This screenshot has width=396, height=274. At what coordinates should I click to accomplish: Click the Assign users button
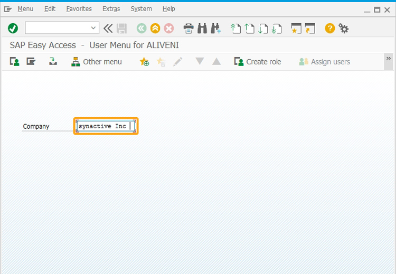pos(324,62)
